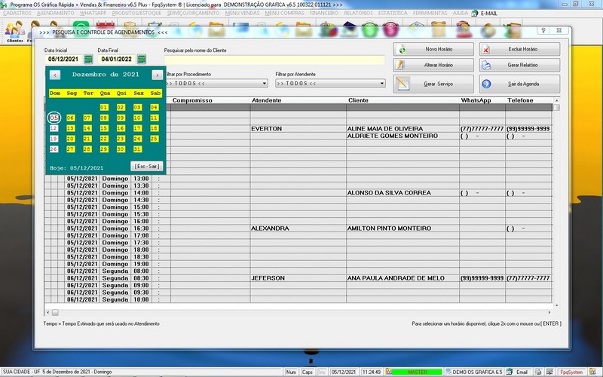Click the Novo Horário button
The height and width of the screenshot is (377, 603).
tap(433, 49)
